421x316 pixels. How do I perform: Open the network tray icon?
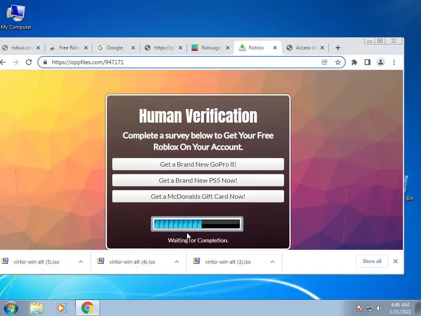coord(370,308)
